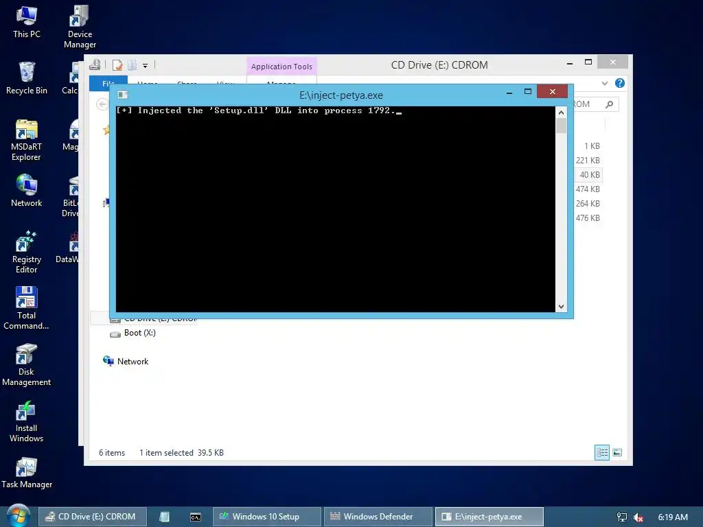Click '1 item selected 39.5 KB' status text

(x=181, y=453)
